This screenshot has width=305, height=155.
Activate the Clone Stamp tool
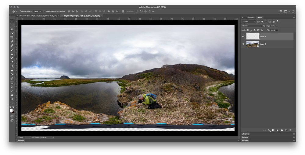click(12, 54)
